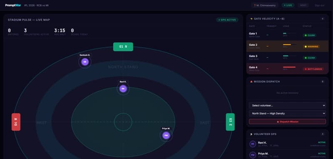Click the Volunteer Ops flag icon

251,134
